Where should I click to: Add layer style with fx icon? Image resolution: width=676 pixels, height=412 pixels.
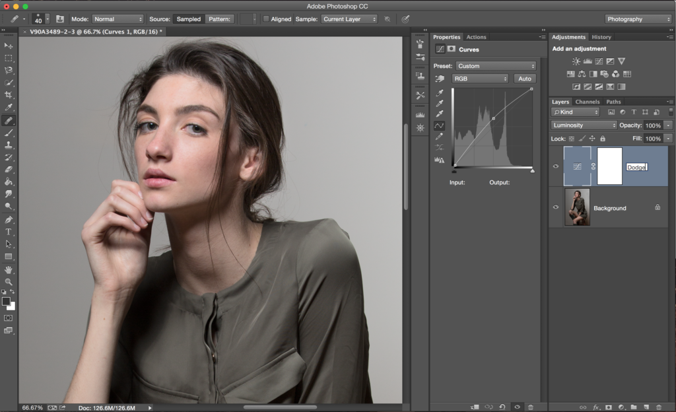tap(595, 407)
